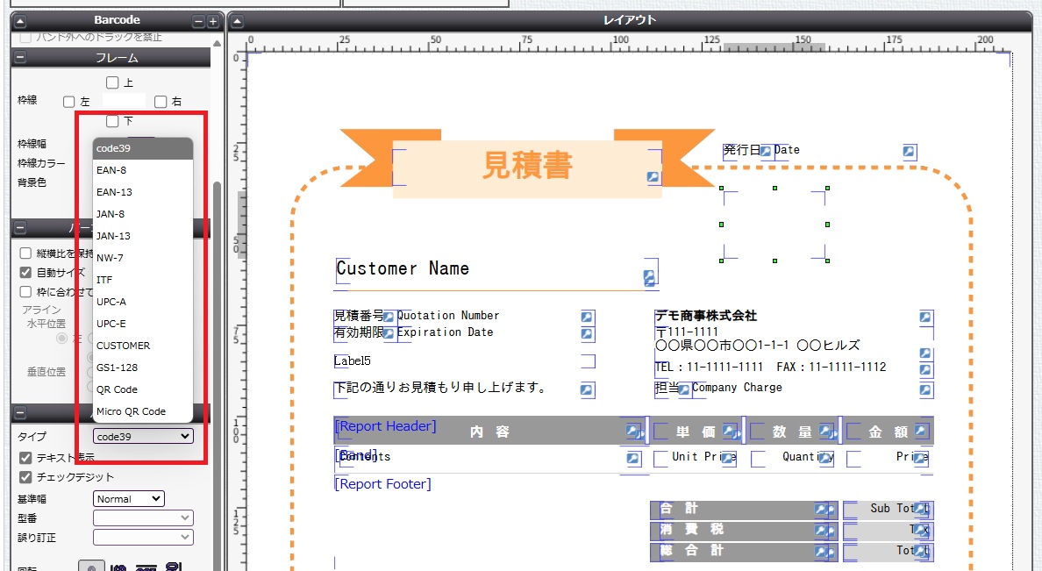Viewport: 1042px width, 571px height.
Task: Click the key icon next to Customer Name
Action: [x=649, y=277]
